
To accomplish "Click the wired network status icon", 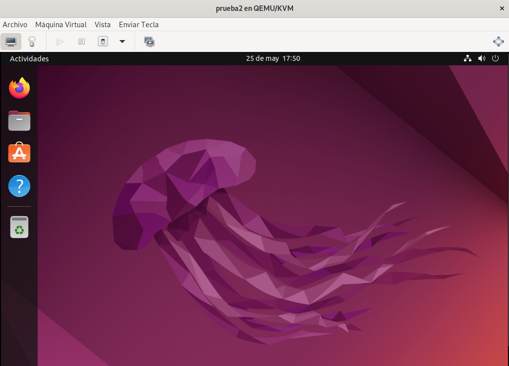I will (x=467, y=58).
